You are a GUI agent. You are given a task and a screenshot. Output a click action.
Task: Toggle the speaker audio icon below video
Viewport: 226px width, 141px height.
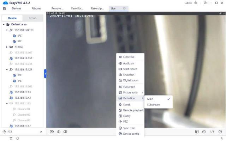tap(65, 131)
